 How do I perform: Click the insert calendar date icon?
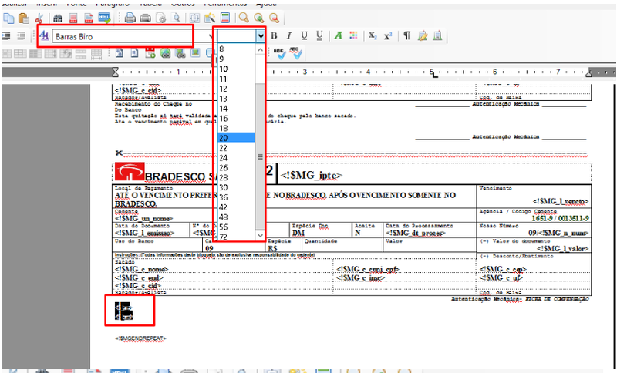150,53
